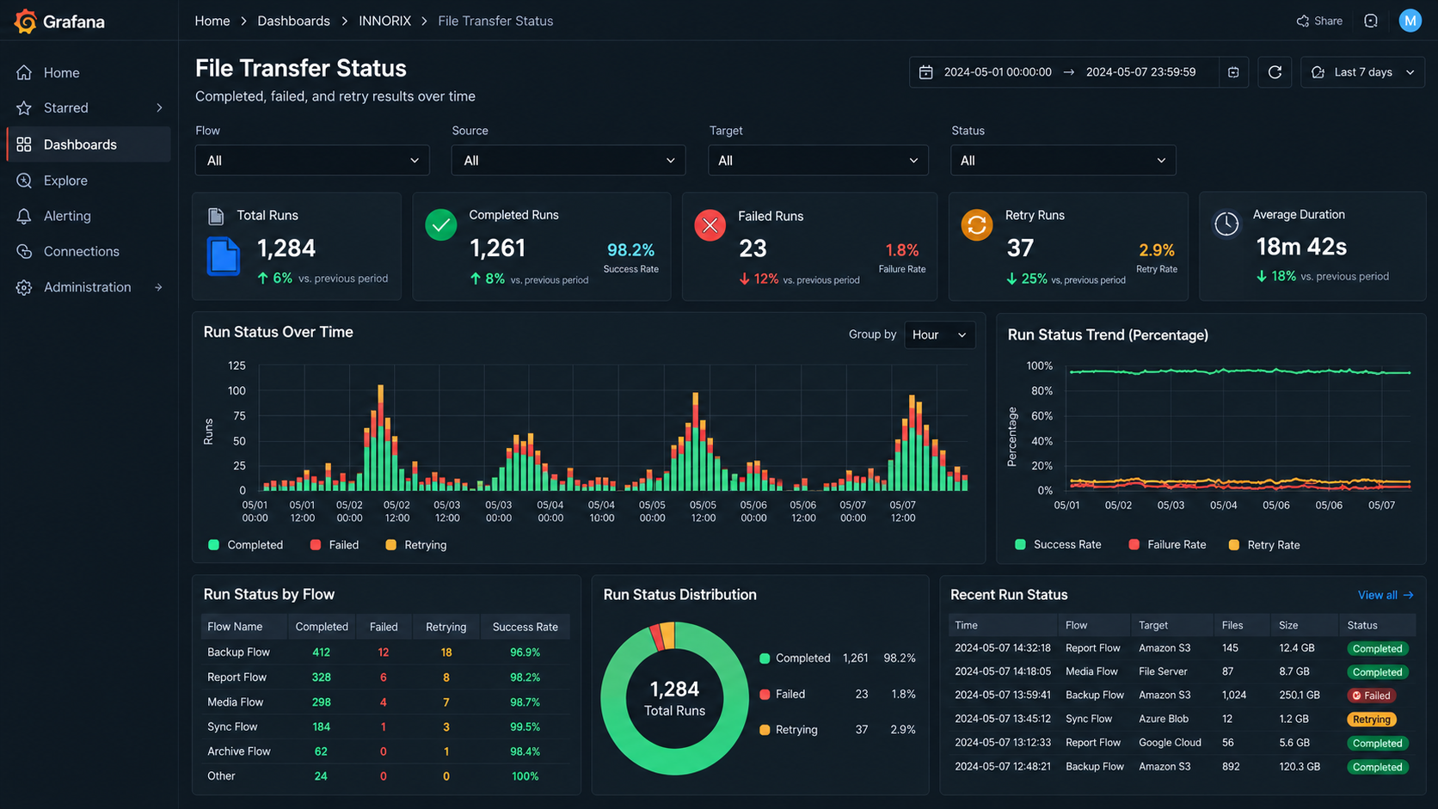
Task: Click the time range picker icon after end date
Action: (1233, 72)
